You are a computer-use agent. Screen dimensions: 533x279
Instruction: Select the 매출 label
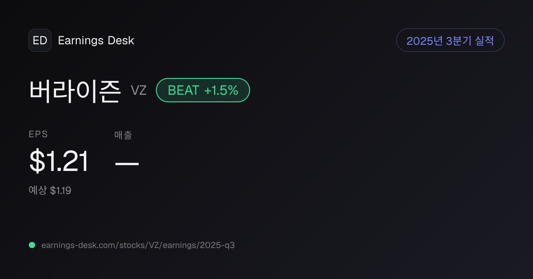(123, 135)
